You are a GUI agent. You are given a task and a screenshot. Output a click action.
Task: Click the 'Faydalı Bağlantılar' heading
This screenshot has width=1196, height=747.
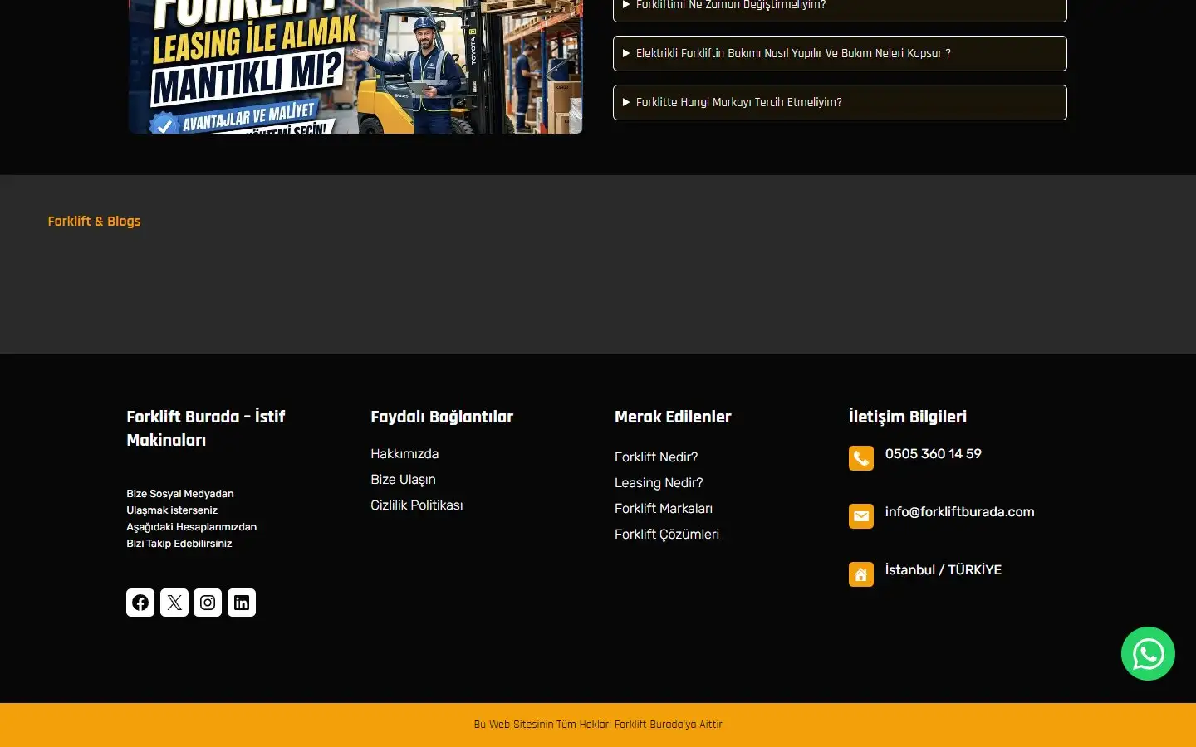442,417
